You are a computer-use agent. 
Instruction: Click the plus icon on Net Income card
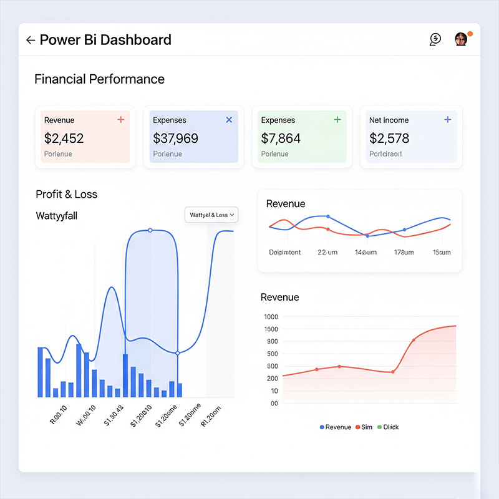(447, 119)
